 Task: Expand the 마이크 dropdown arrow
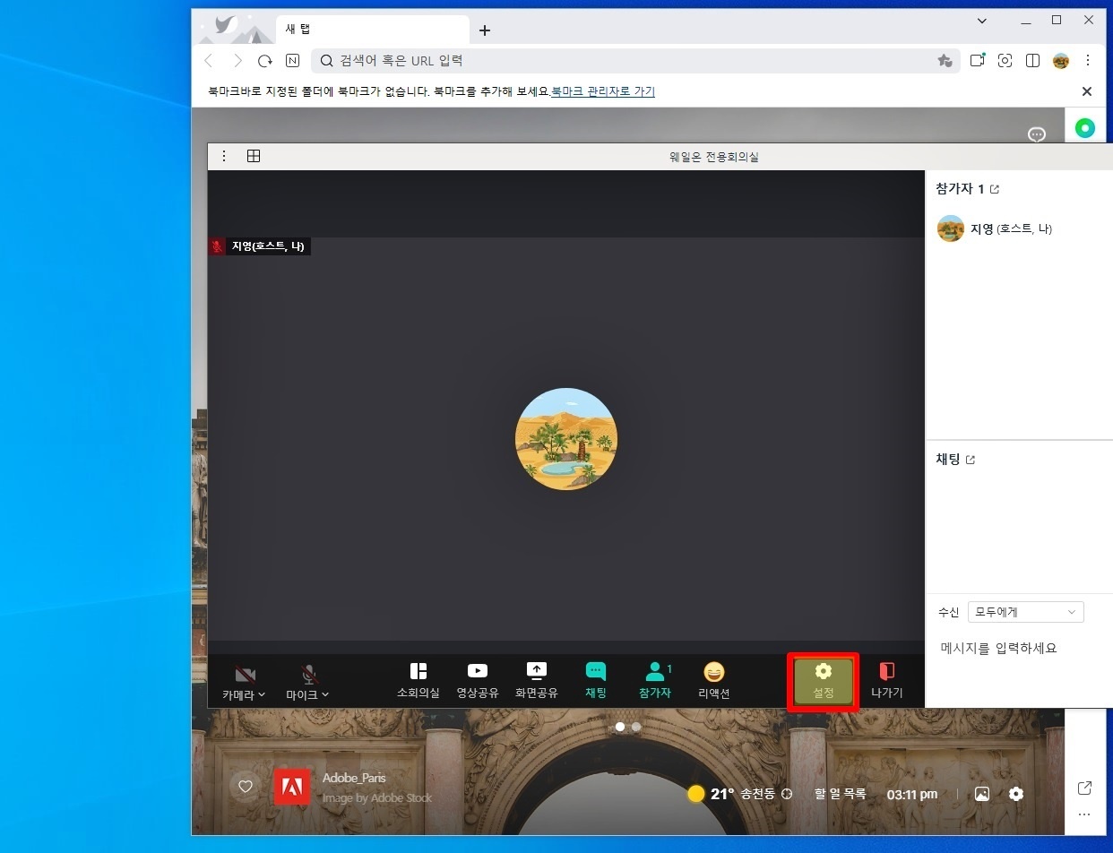[325, 694]
